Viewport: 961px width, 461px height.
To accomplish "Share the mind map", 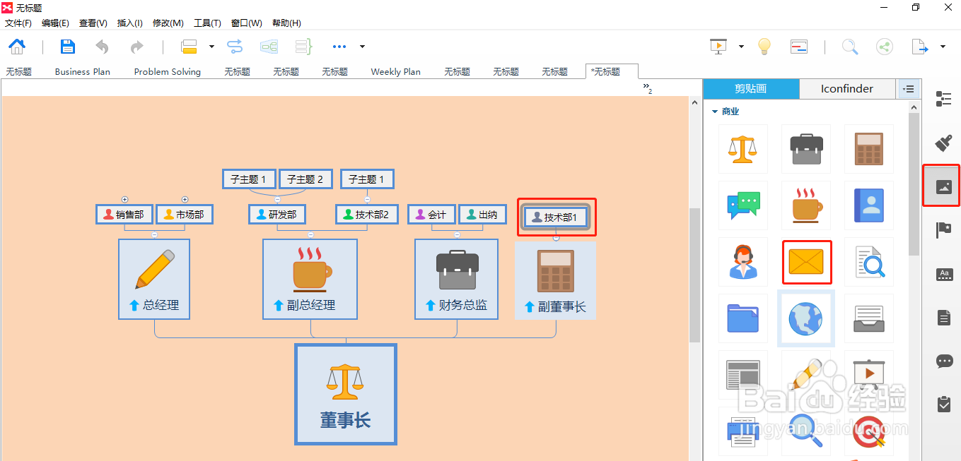I will coord(884,46).
